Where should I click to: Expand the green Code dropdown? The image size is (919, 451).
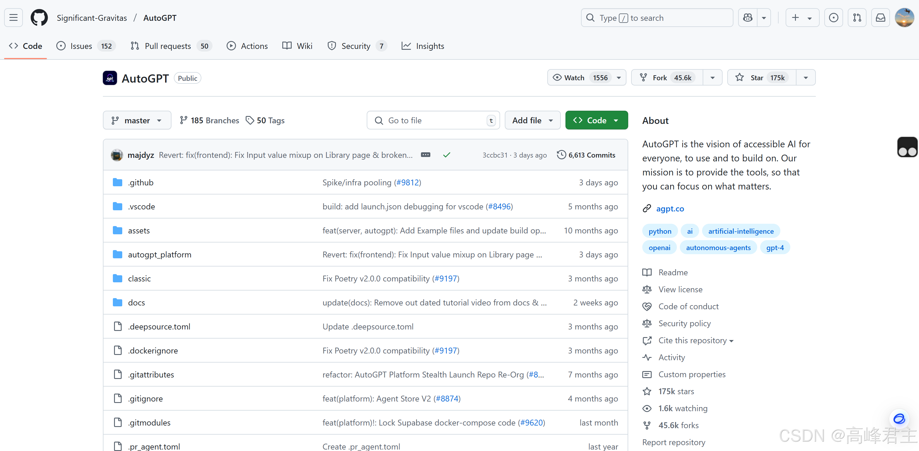point(596,120)
